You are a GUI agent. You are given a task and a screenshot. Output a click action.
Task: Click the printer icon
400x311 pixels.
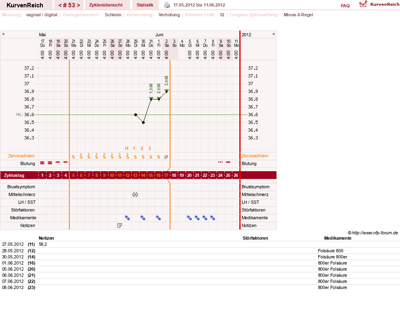[x=167, y=5]
